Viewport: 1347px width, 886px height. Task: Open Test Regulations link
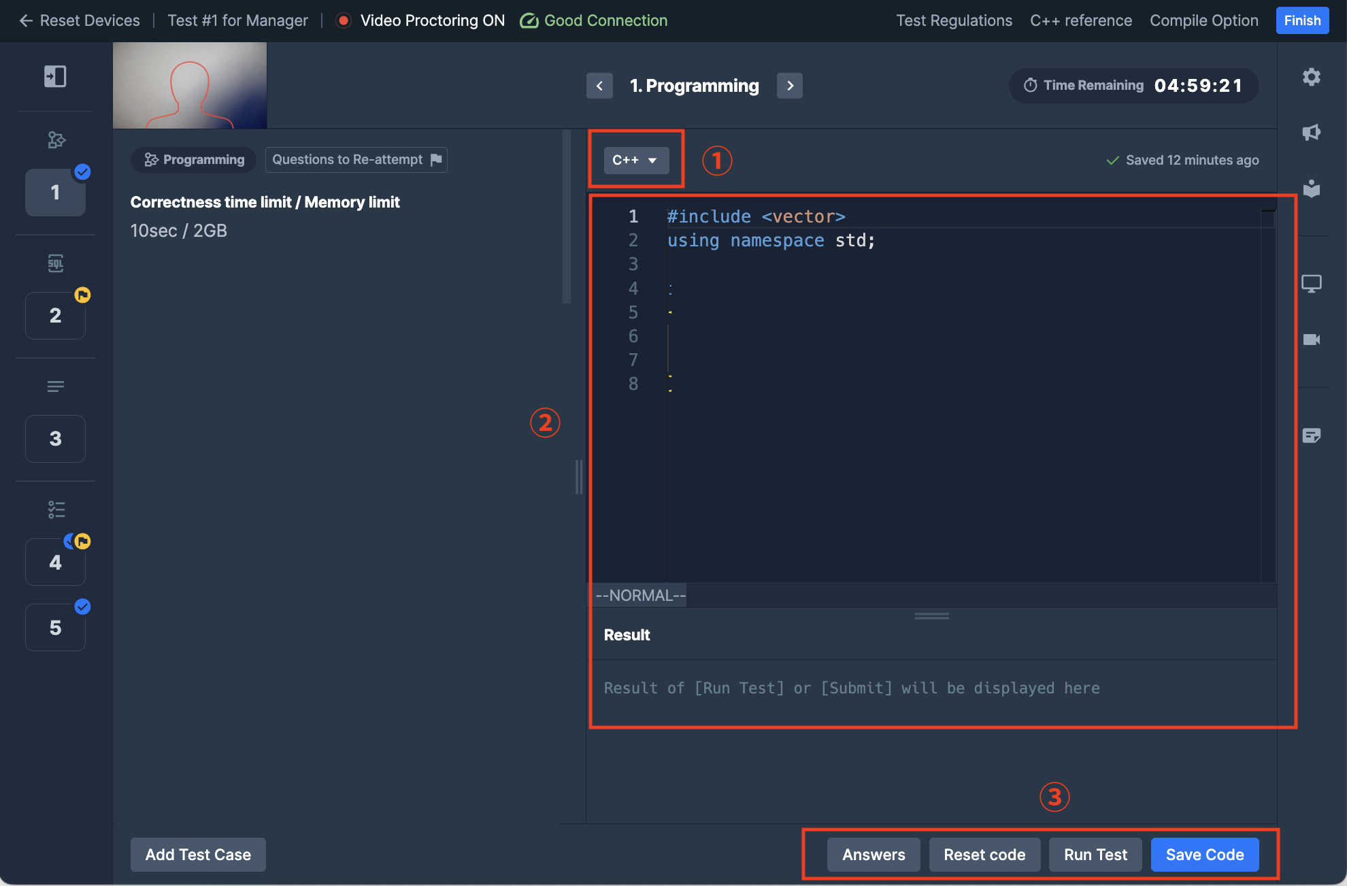pyautogui.click(x=954, y=20)
